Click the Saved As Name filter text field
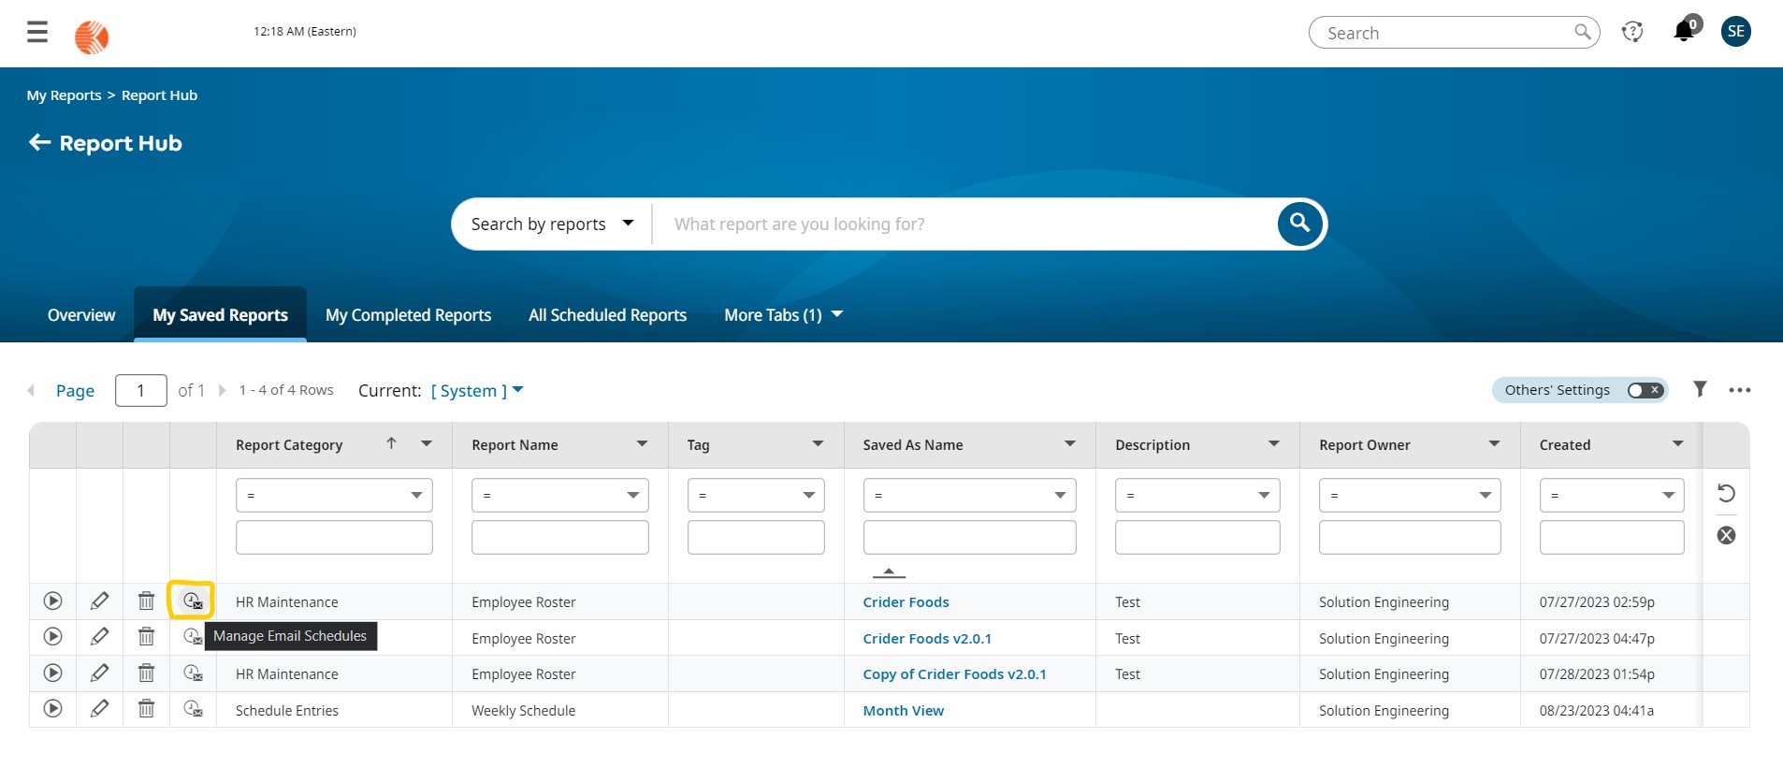This screenshot has width=1783, height=767. 969,538
